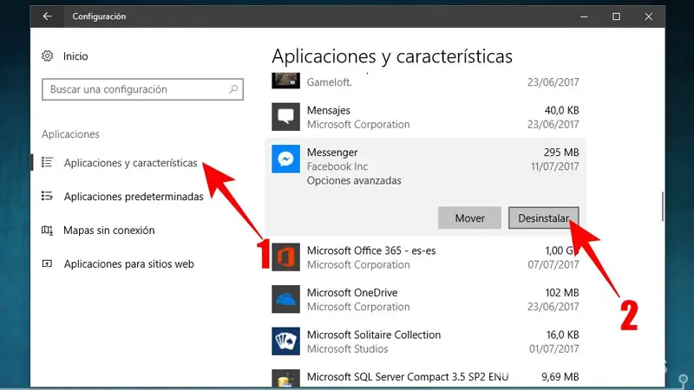Focus the Buscar una configuración field
Screen dimensions: 694x390
click(x=142, y=89)
